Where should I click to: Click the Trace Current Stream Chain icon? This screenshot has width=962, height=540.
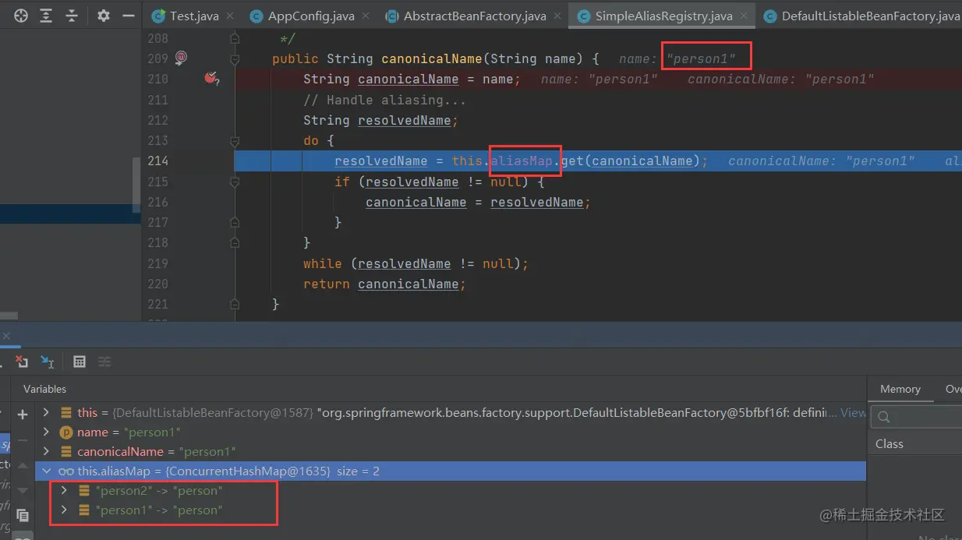104,362
